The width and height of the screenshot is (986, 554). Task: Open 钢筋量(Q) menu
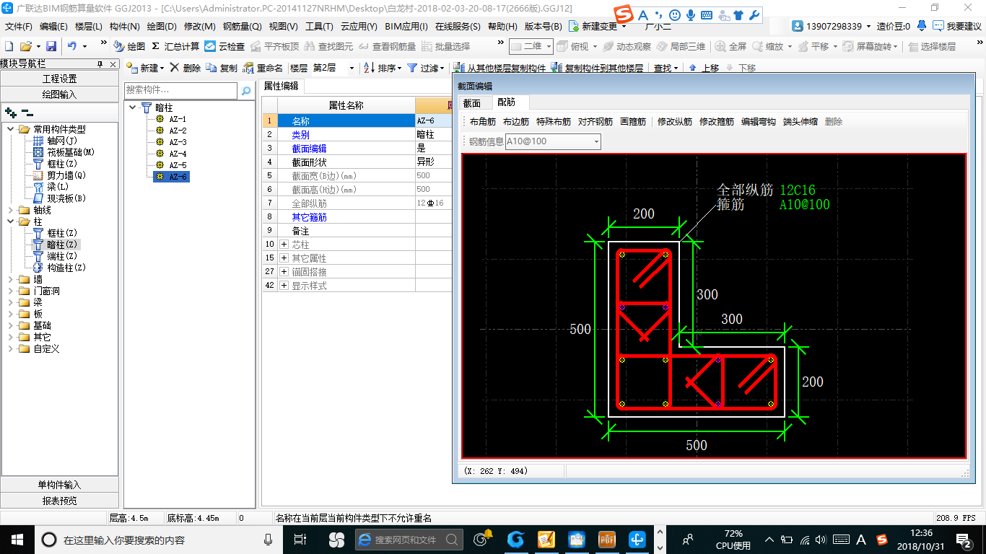[x=242, y=26]
